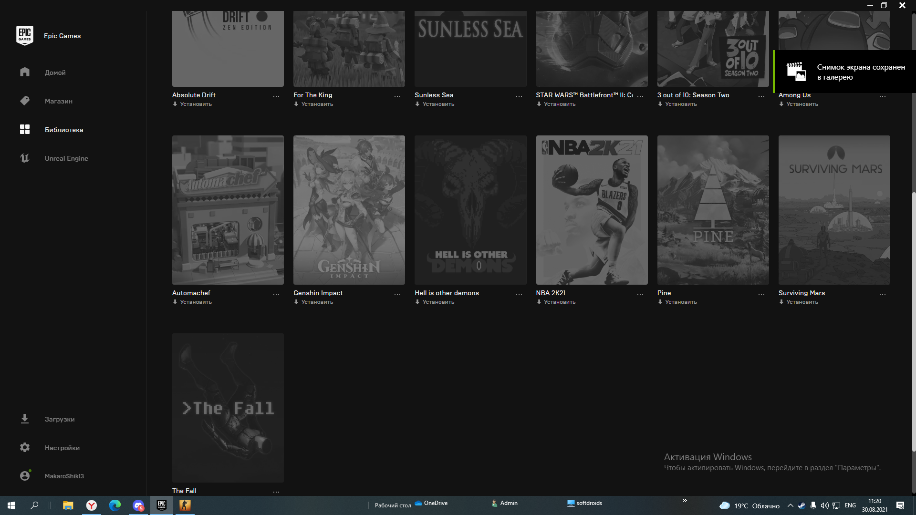
Task: Show hidden tray icons chevron
Action: [x=790, y=505]
